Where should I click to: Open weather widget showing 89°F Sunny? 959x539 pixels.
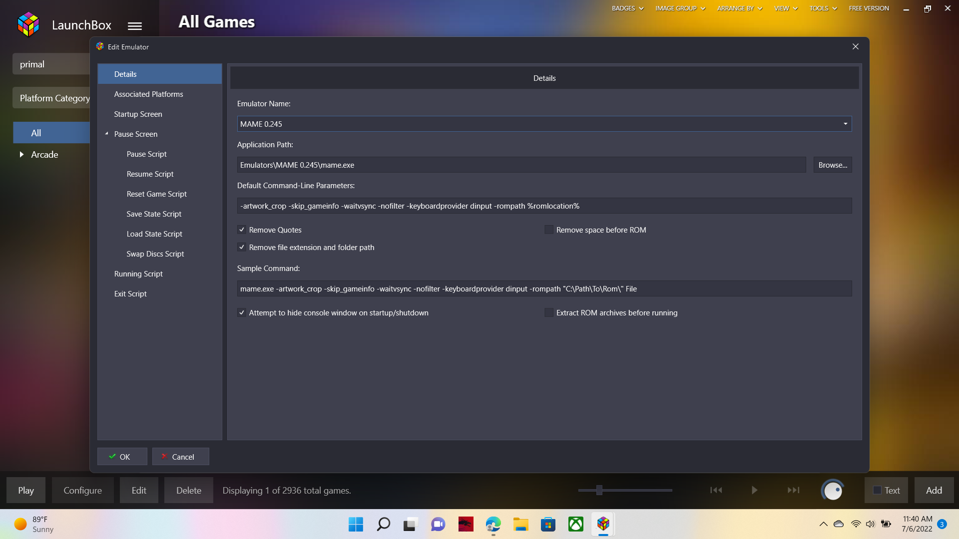click(34, 524)
